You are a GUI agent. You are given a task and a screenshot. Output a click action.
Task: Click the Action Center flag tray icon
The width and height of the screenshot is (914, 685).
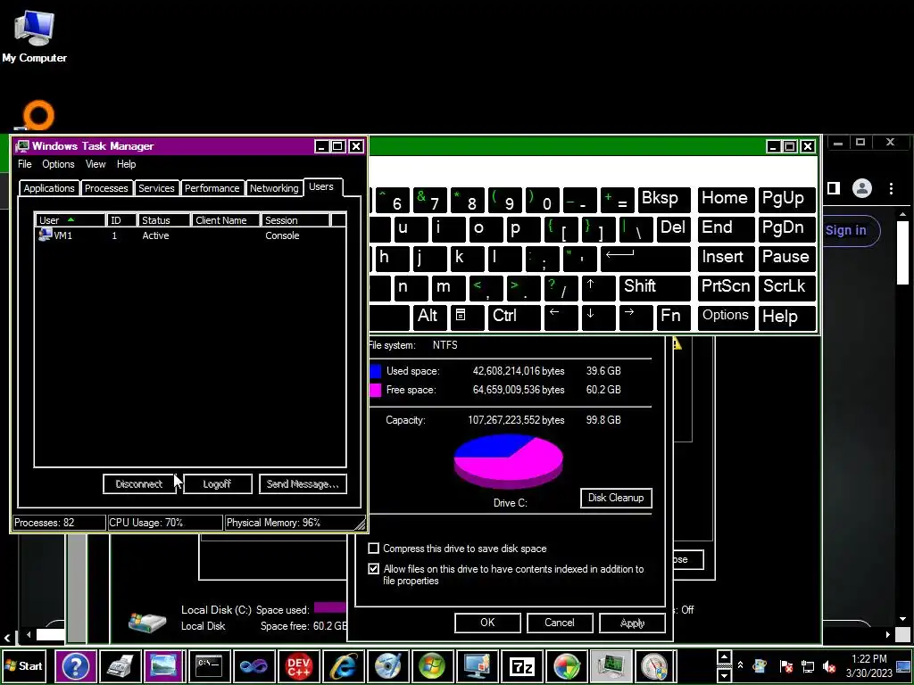point(785,665)
